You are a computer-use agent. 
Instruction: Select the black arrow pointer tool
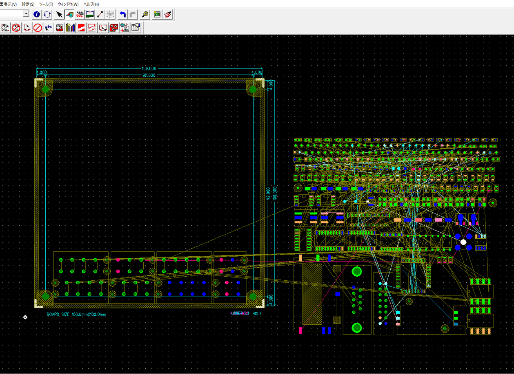click(59, 14)
